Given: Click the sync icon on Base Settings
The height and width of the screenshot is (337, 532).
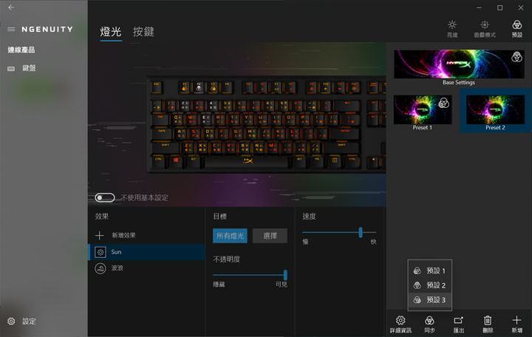Looking at the screenshot, I should click(x=516, y=57).
